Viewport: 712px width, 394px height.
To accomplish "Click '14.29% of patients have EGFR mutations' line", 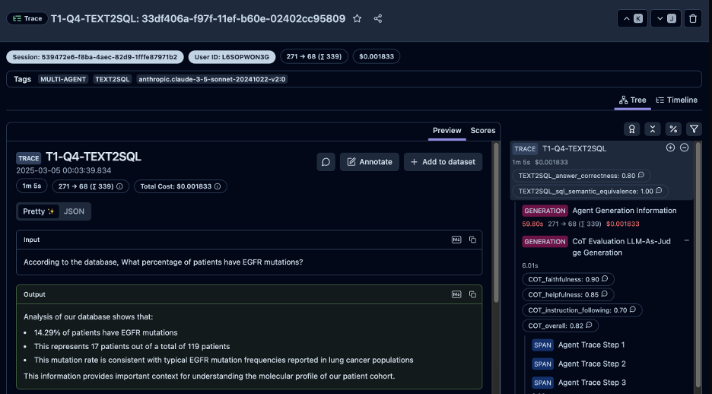I will coord(106,332).
